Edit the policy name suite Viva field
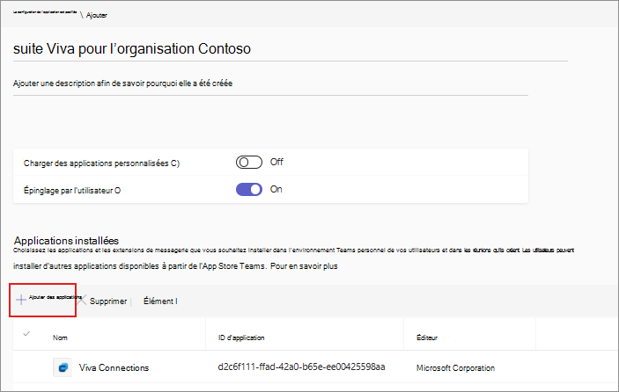Image resolution: width=619 pixels, height=392 pixels. (291, 49)
